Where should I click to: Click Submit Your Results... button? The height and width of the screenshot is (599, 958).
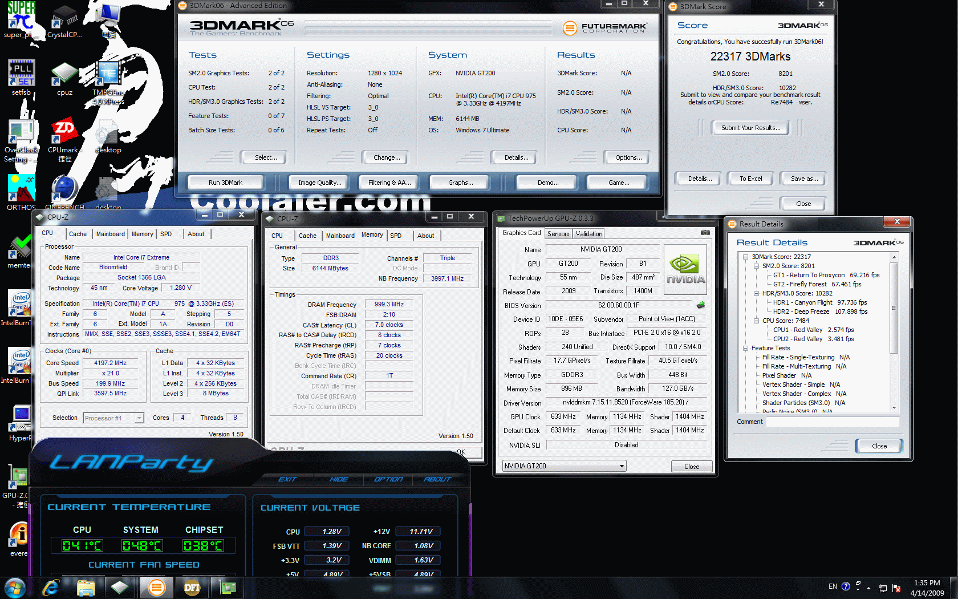750,128
